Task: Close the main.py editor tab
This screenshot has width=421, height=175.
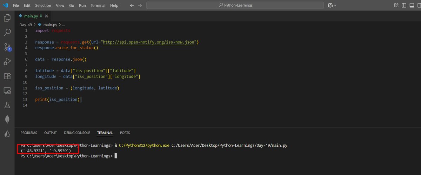Action: [x=47, y=16]
